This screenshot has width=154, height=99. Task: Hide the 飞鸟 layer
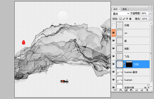(x=113, y=56)
